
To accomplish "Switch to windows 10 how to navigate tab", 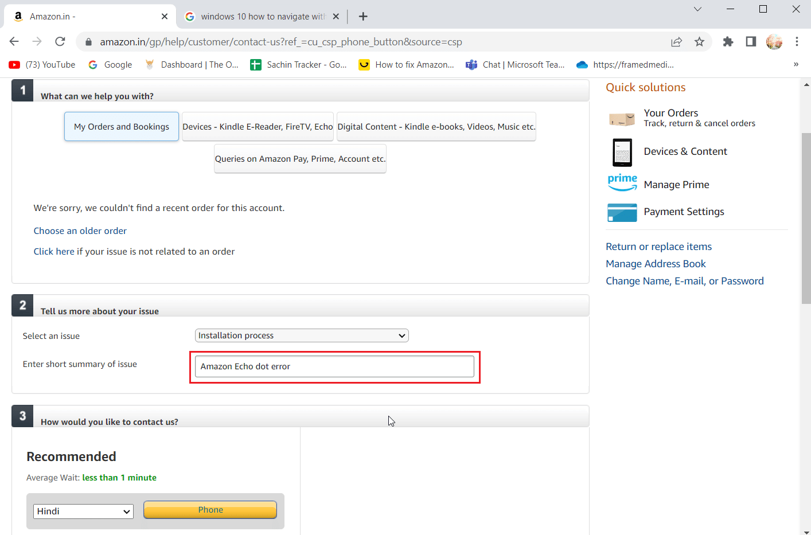I will point(262,16).
